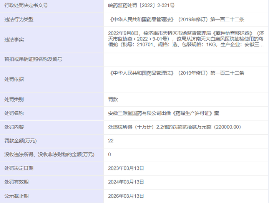Select the 行政处罚决定书文号 label
Viewport: 269px width, 203px height.
pyautogui.click(x=26, y=5)
